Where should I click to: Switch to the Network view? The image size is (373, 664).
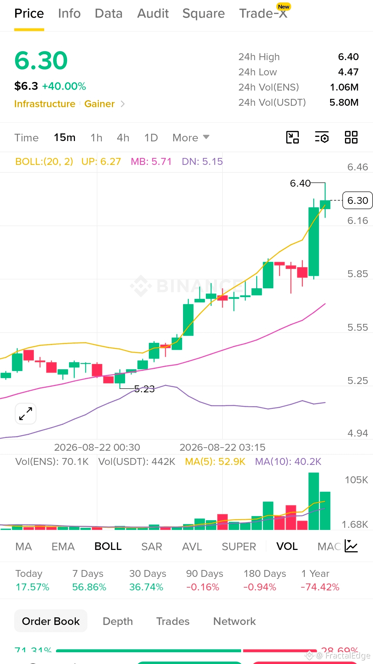[235, 621]
